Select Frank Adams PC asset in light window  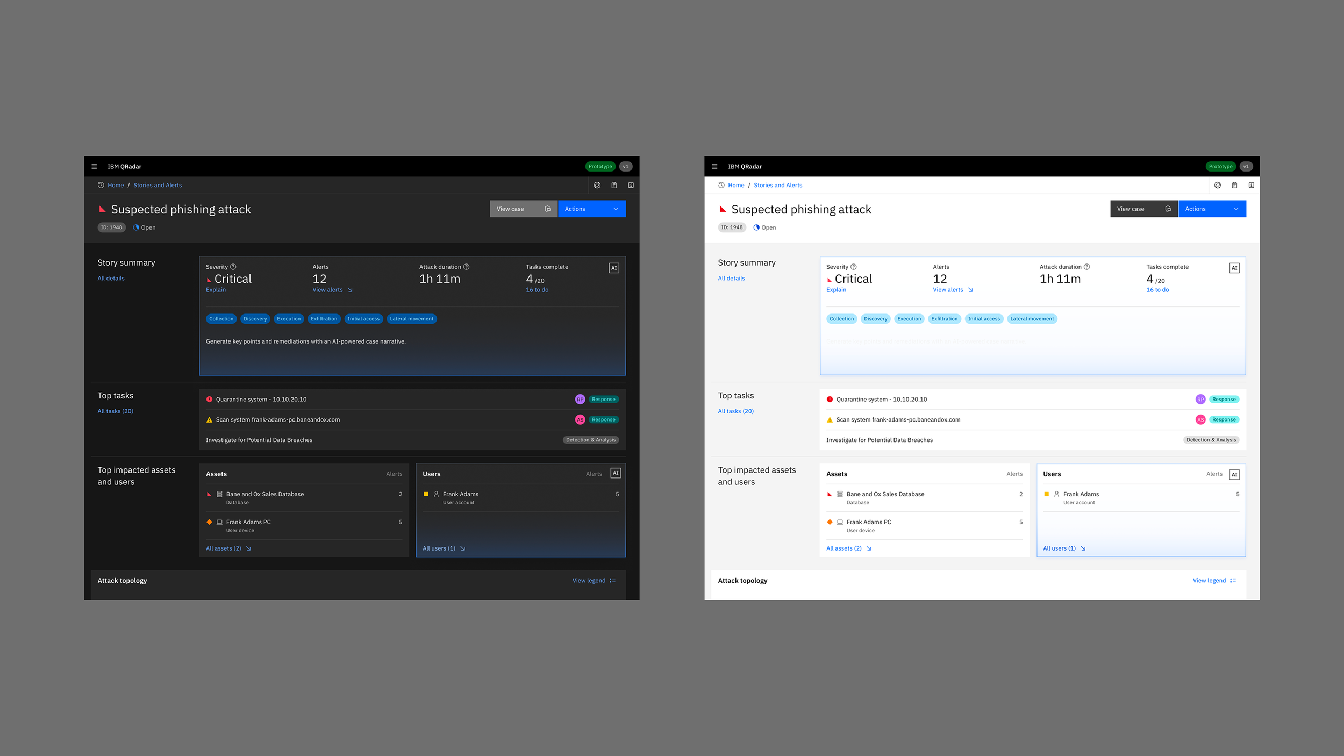(925, 526)
